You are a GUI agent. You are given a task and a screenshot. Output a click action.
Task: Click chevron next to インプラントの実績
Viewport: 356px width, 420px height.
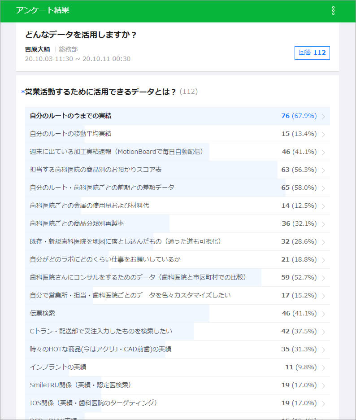pos(323,367)
